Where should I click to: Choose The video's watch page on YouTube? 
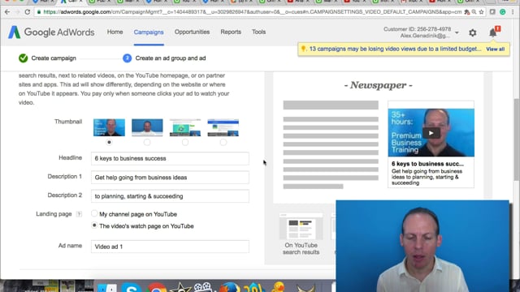[x=94, y=225]
